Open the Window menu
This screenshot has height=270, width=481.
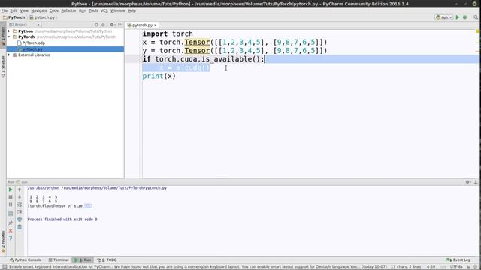(x=117, y=10)
